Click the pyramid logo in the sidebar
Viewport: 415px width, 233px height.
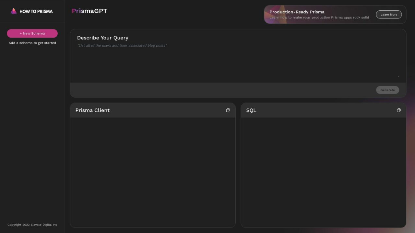pyautogui.click(x=14, y=11)
